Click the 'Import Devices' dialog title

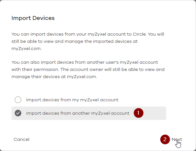(33, 18)
